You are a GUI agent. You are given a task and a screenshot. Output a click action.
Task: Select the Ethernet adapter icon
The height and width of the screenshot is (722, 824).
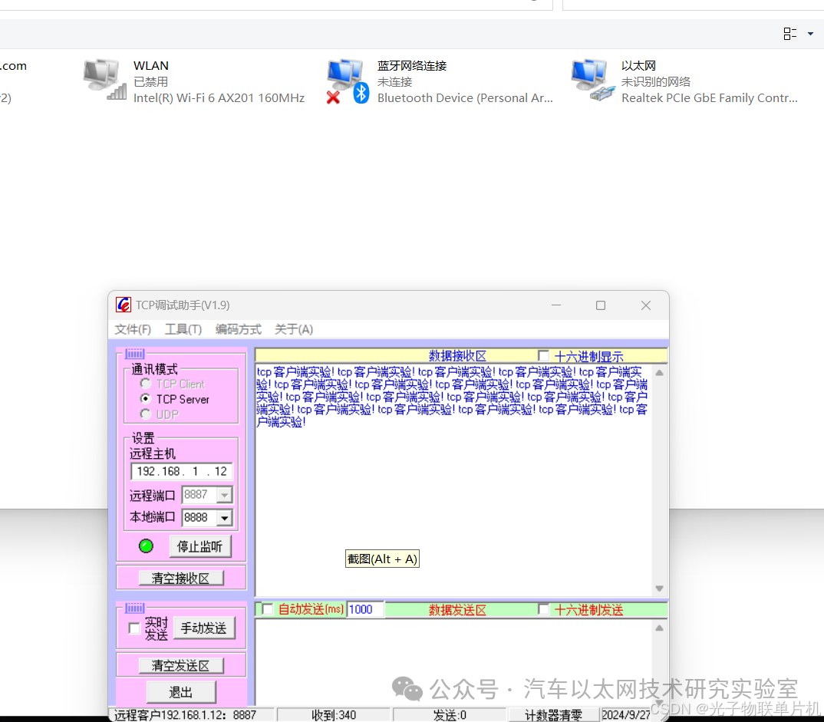(593, 81)
